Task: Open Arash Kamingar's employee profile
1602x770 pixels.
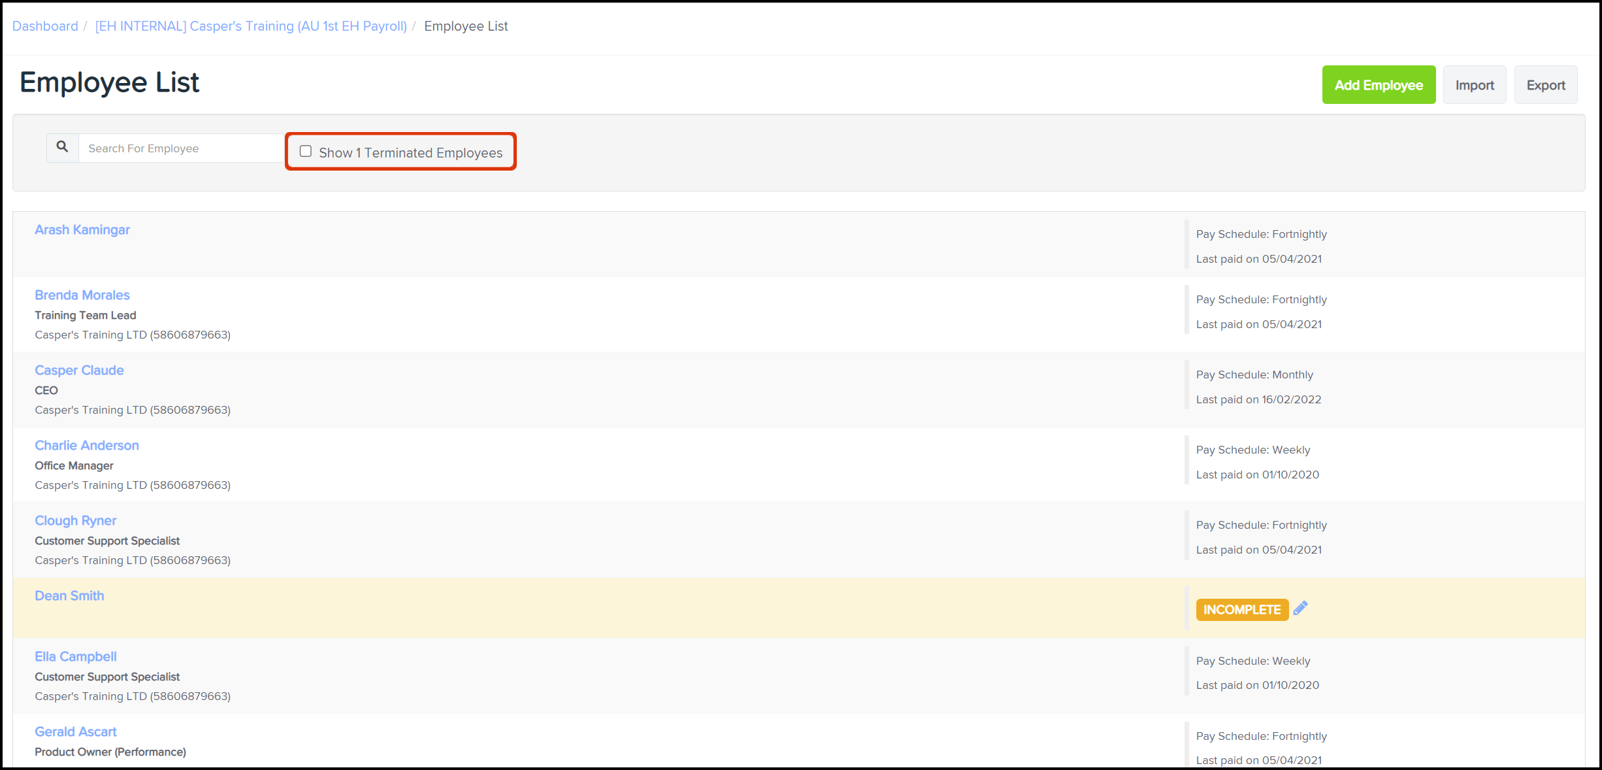Action: coord(82,230)
